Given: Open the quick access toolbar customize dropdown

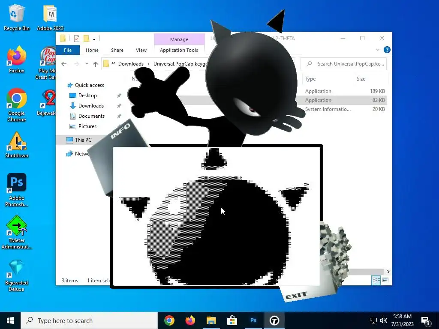Looking at the screenshot, I should (94, 39).
